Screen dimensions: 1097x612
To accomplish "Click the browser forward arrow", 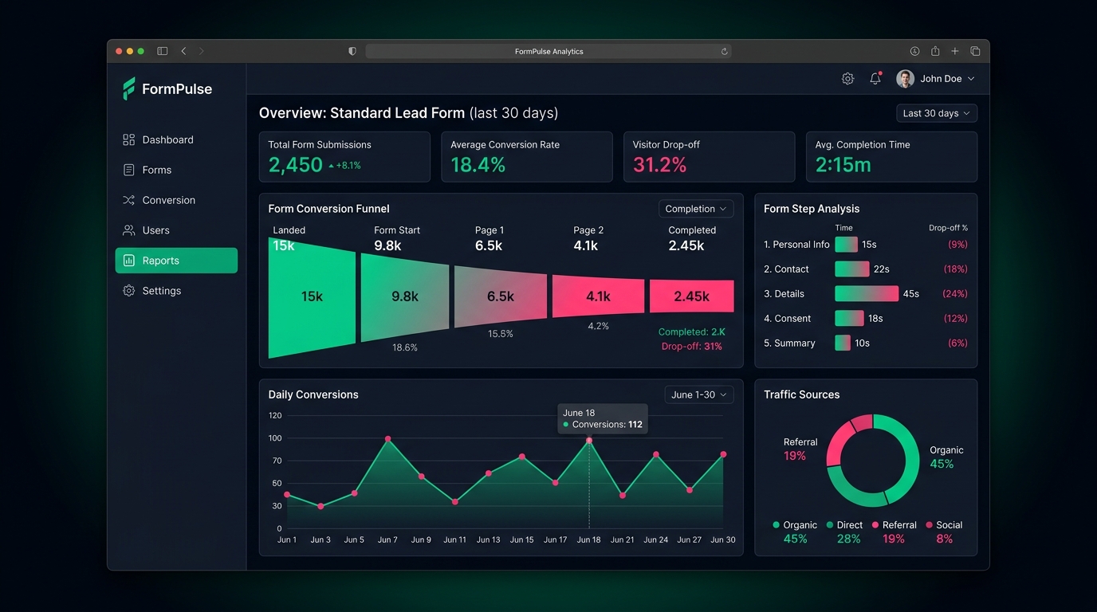I will [202, 51].
